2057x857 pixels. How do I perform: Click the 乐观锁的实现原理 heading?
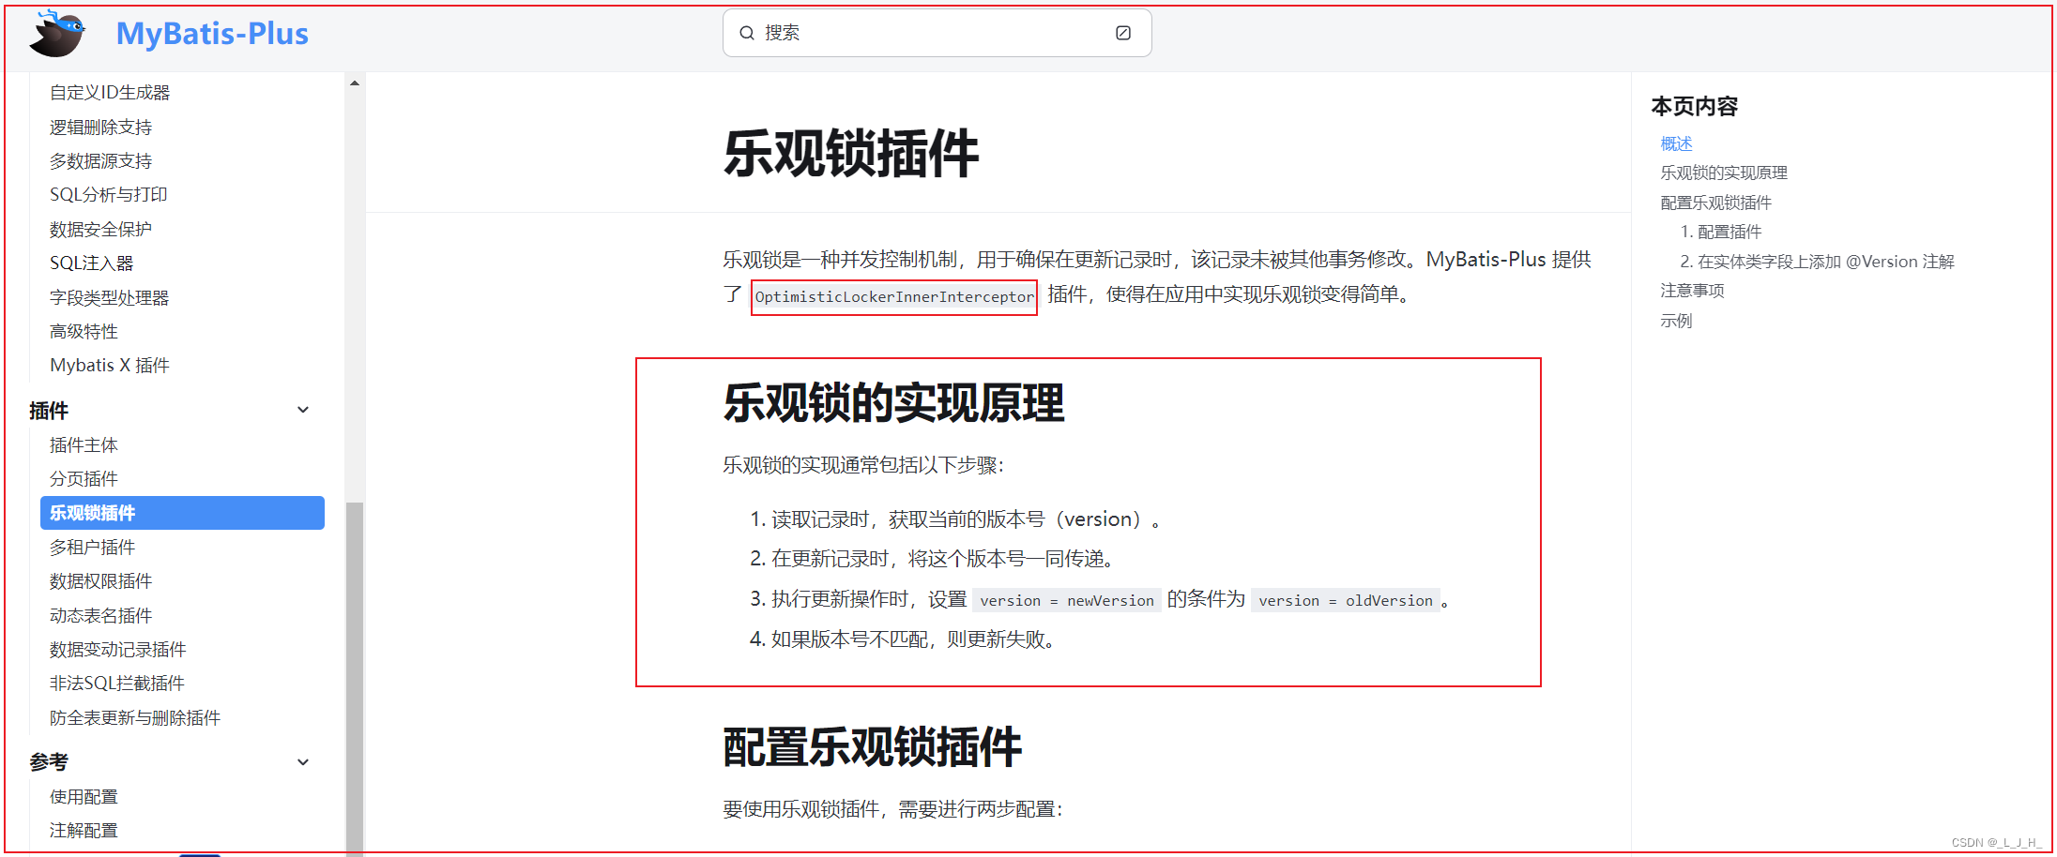[x=893, y=403]
